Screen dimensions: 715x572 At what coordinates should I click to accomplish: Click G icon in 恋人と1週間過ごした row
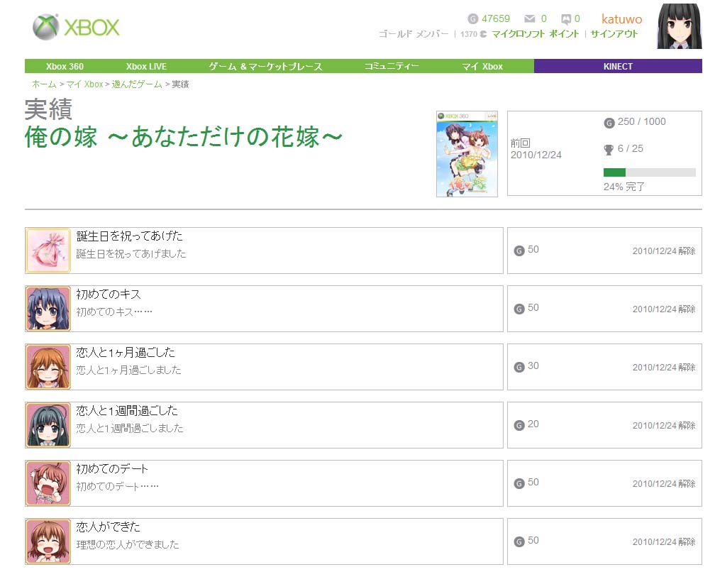coord(519,425)
